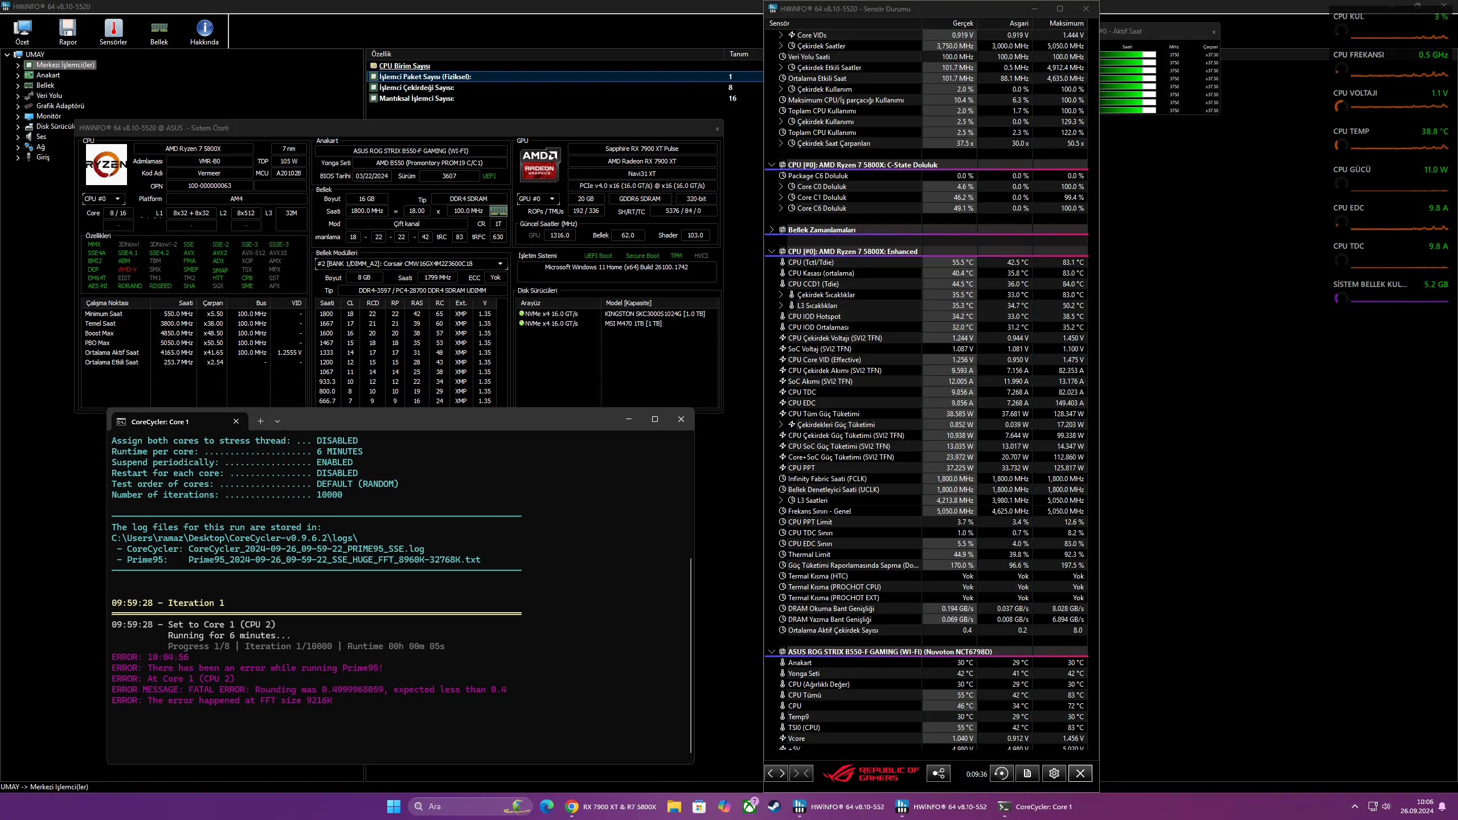The width and height of the screenshot is (1458, 820).
Task: Click the memory chip icon next to 100.0 MHz
Action: 498,211
